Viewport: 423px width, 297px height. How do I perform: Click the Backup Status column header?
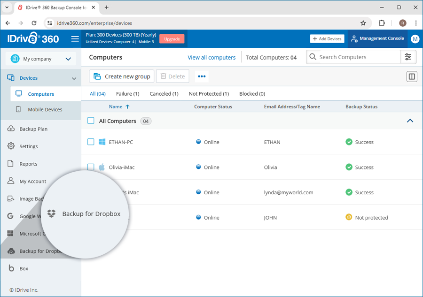pyautogui.click(x=361, y=107)
